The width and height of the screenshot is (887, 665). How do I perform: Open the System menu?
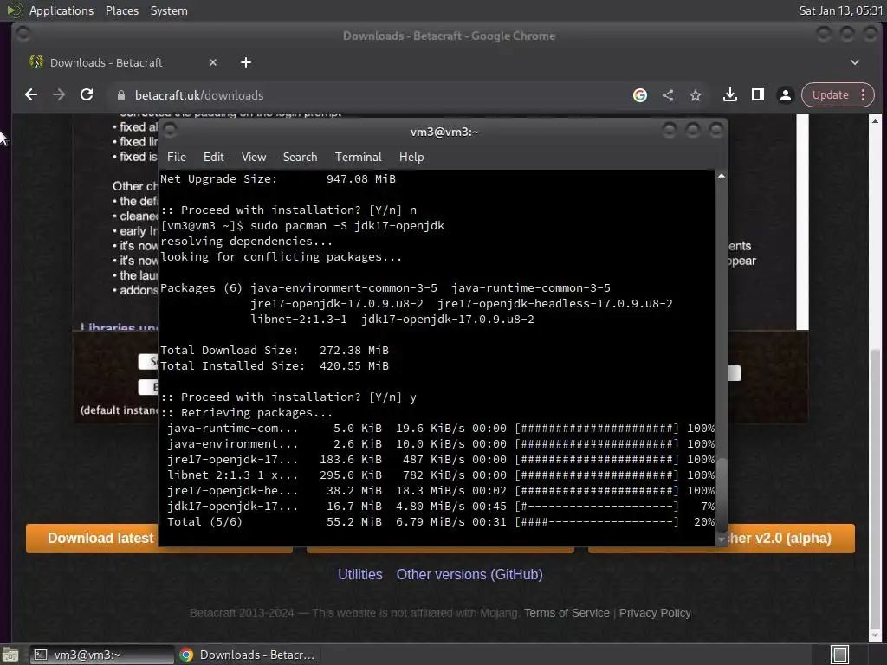click(x=169, y=10)
